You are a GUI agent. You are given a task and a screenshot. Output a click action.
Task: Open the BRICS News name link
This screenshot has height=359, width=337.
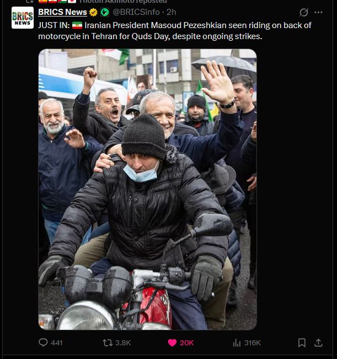point(62,12)
